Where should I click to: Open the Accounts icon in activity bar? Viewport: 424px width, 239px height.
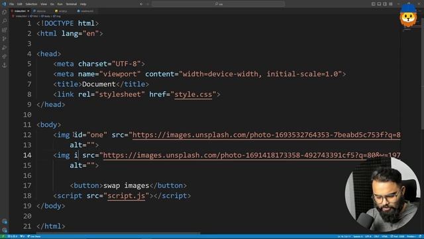(x=5, y=221)
